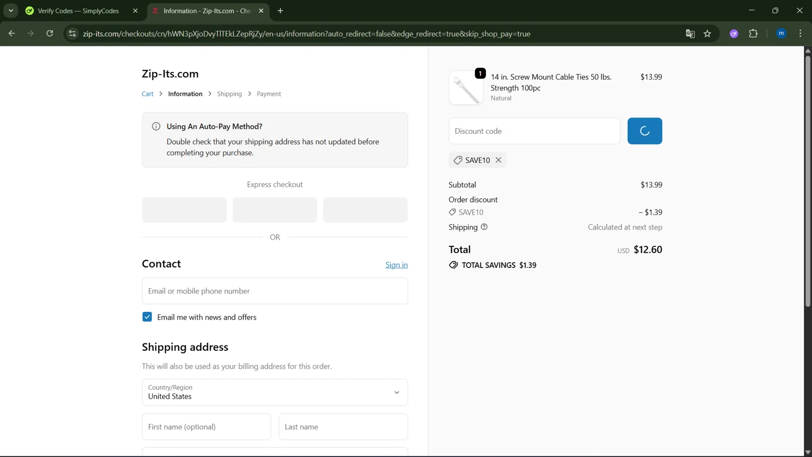Screen dimensions: 812x457
Task: Click 'Calculated at next step' shipping text
Action: click(625, 227)
